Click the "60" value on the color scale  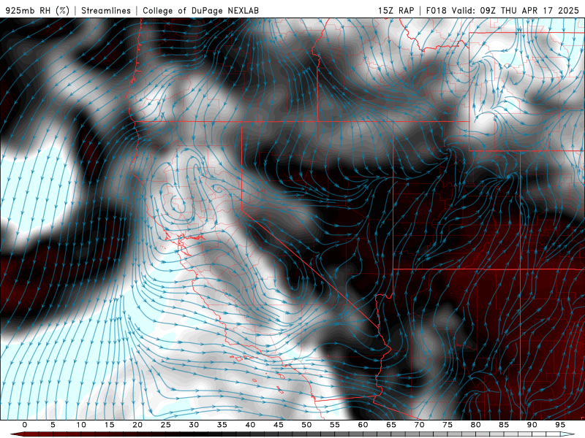coord(363,425)
